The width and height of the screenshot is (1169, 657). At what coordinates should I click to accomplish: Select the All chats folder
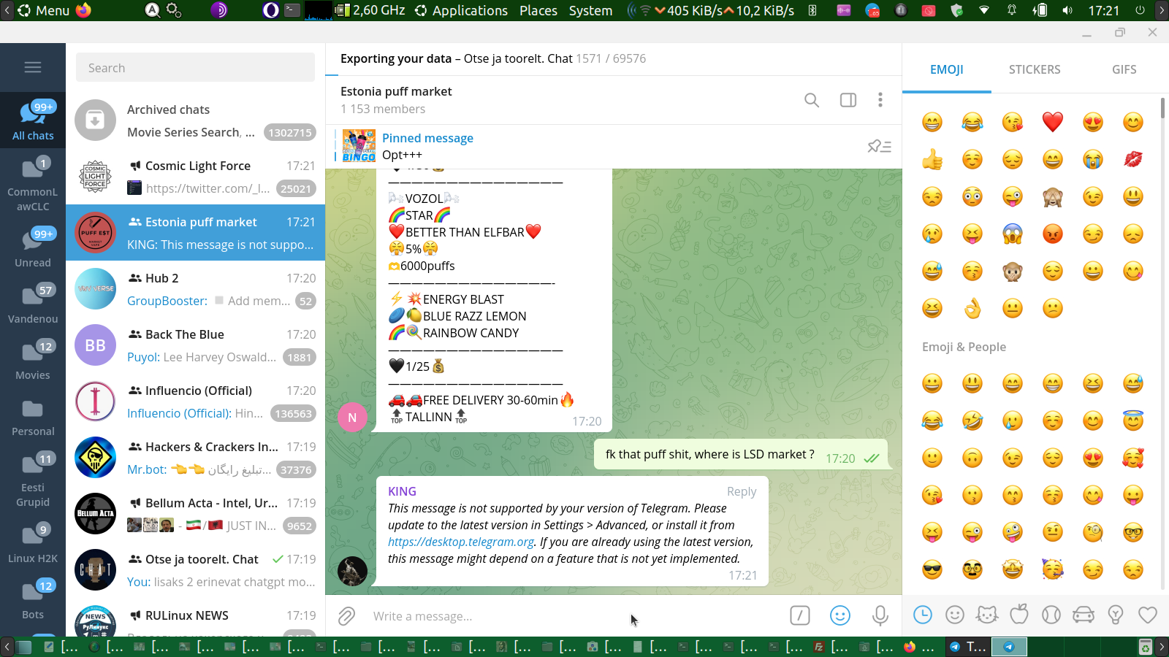click(x=33, y=120)
